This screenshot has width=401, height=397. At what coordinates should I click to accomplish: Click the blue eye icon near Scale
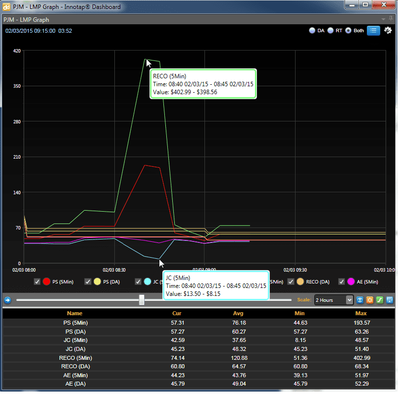360,300
